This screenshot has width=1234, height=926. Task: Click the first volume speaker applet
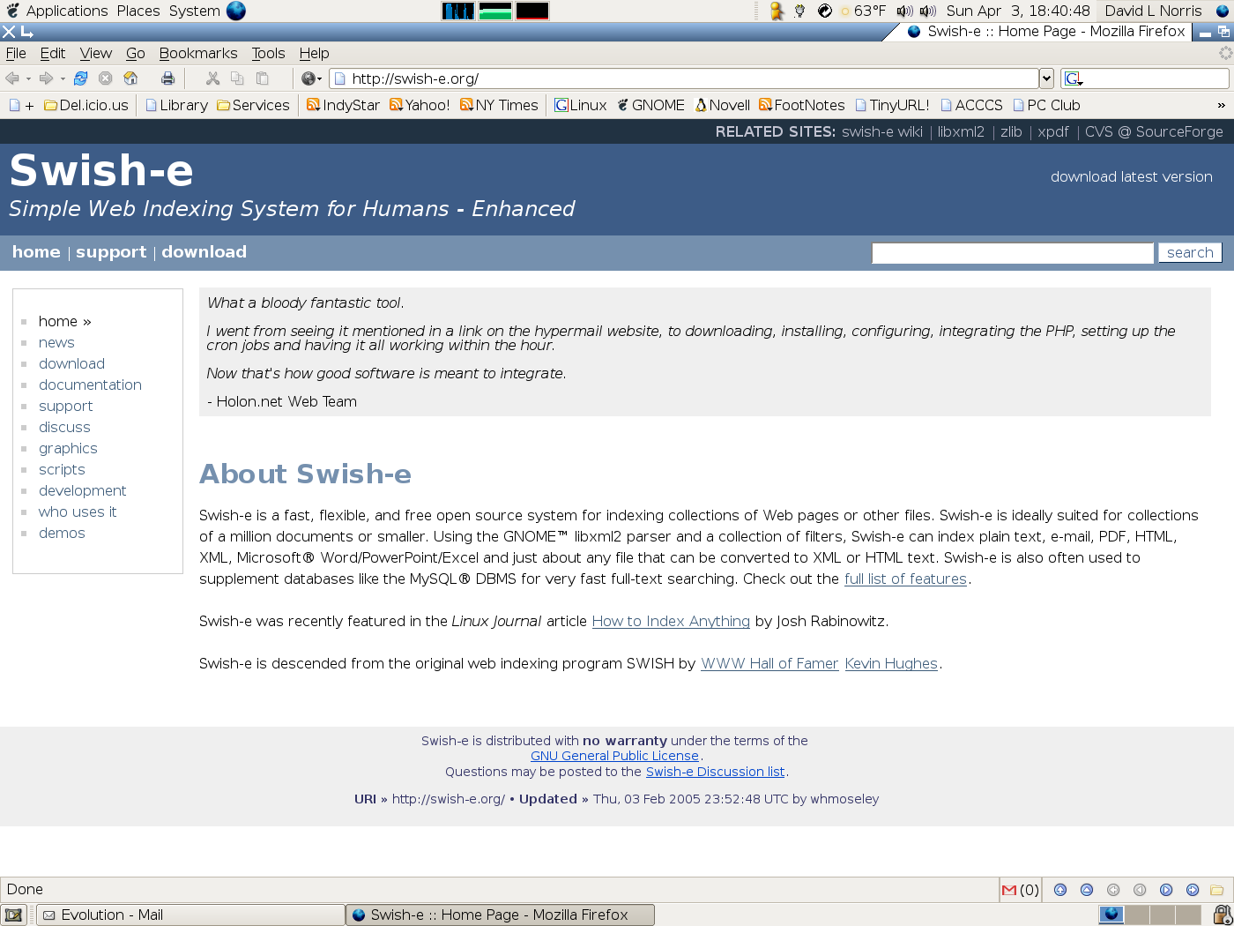pyautogui.click(x=904, y=11)
